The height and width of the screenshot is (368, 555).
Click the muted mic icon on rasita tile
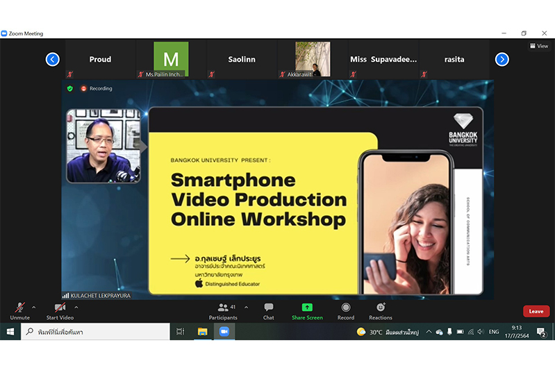click(424, 74)
